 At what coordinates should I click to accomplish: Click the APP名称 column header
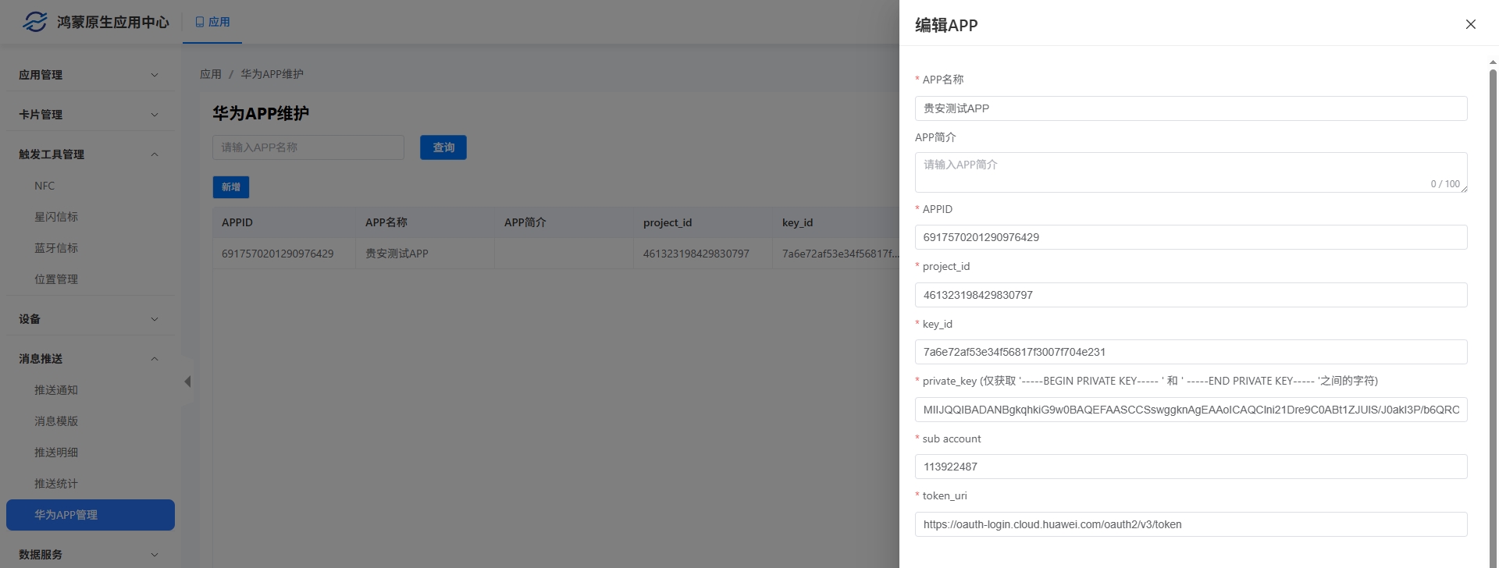pyautogui.click(x=425, y=222)
